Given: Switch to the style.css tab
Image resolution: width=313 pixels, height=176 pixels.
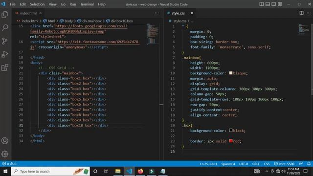Looking at the screenshot, I should coord(178,13).
